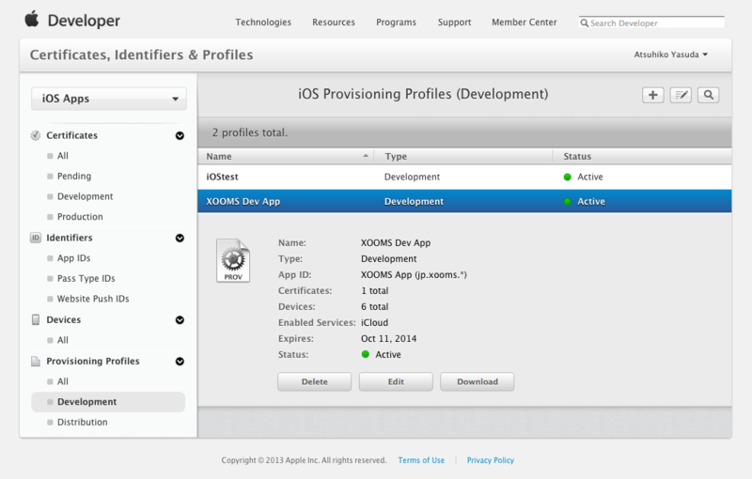Select Development provisioning profiles
Screen dimensions: 752x479
tap(108, 402)
